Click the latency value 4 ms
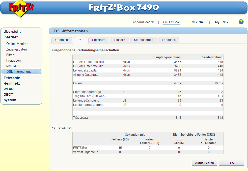 [x=177, y=83]
